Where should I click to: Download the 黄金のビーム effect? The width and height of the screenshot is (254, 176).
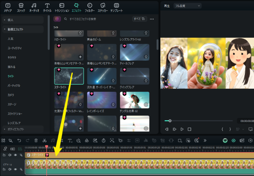pyautogui.click(x=113, y=33)
